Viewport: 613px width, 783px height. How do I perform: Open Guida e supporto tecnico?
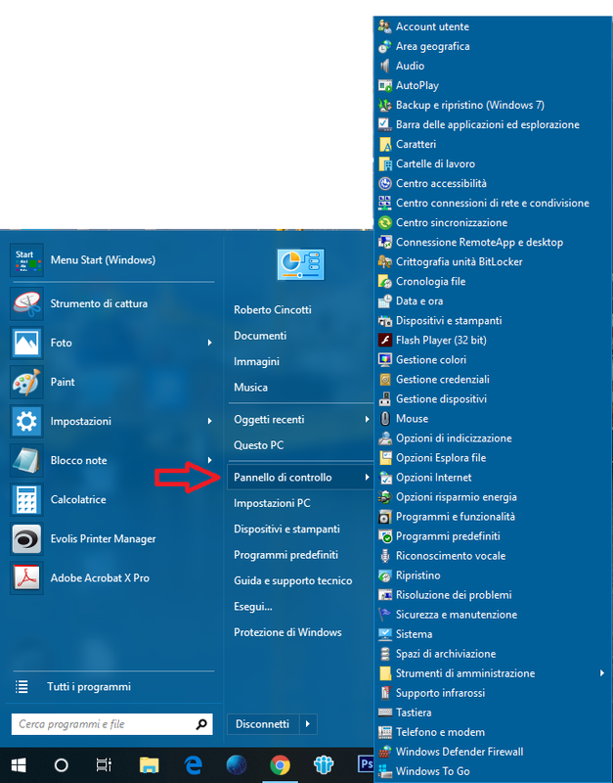[292, 580]
